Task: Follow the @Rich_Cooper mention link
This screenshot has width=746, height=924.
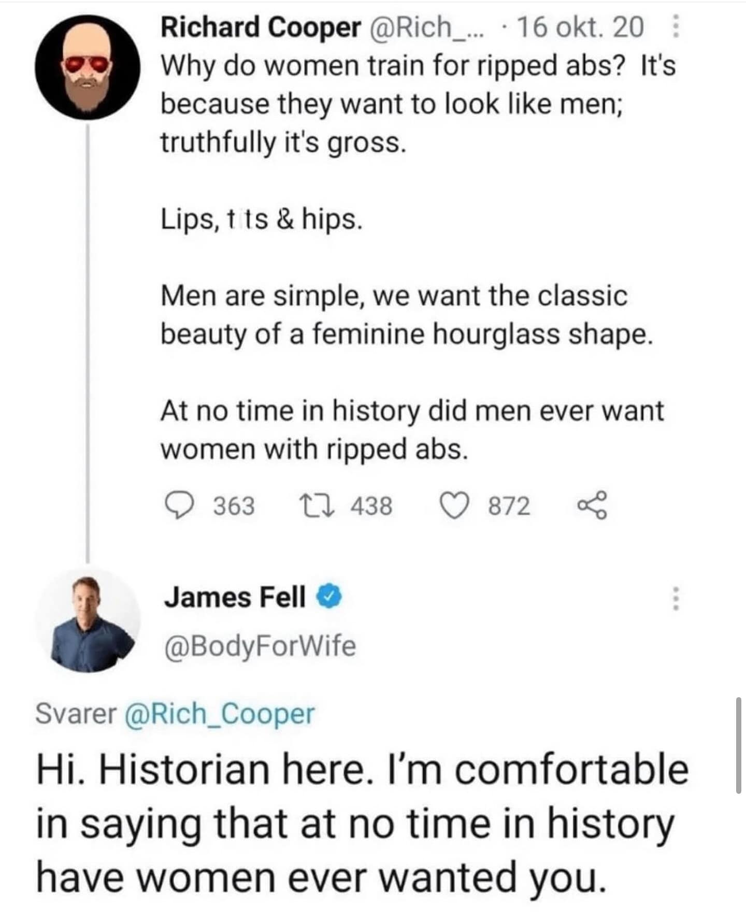Action: click(219, 714)
